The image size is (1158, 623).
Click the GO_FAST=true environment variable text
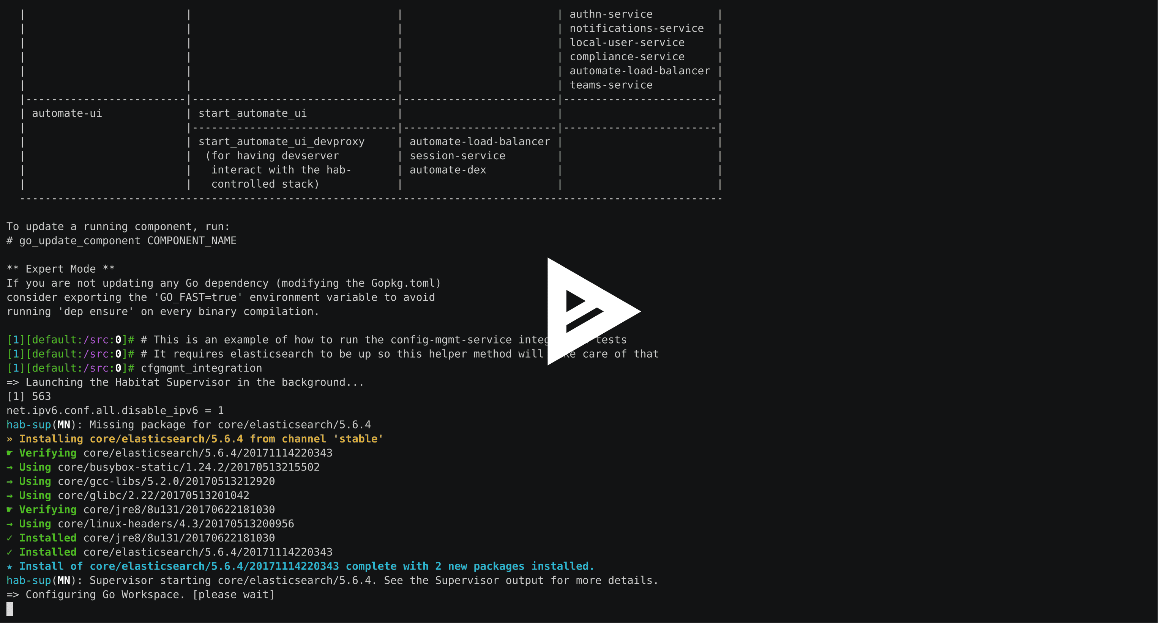[x=200, y=297]
